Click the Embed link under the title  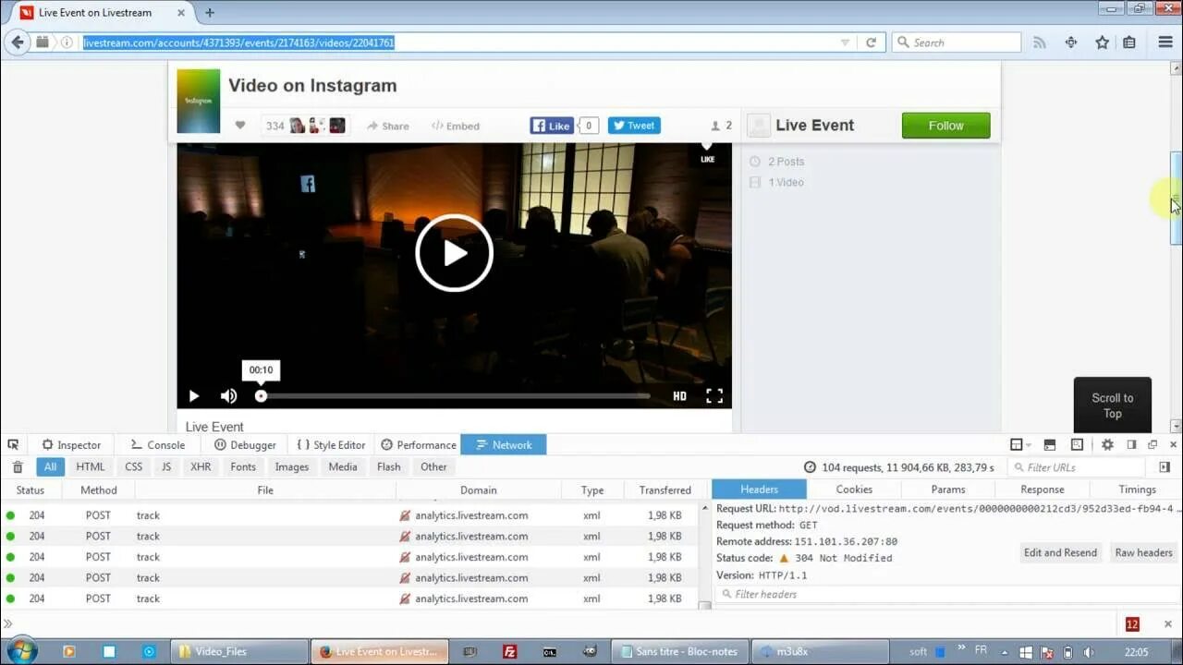[456, 126]
